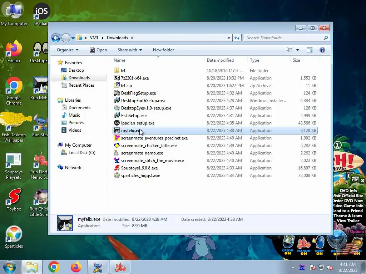Select Network in the navigation pane
Screen dimensions: 366x274
pos(73,168)
